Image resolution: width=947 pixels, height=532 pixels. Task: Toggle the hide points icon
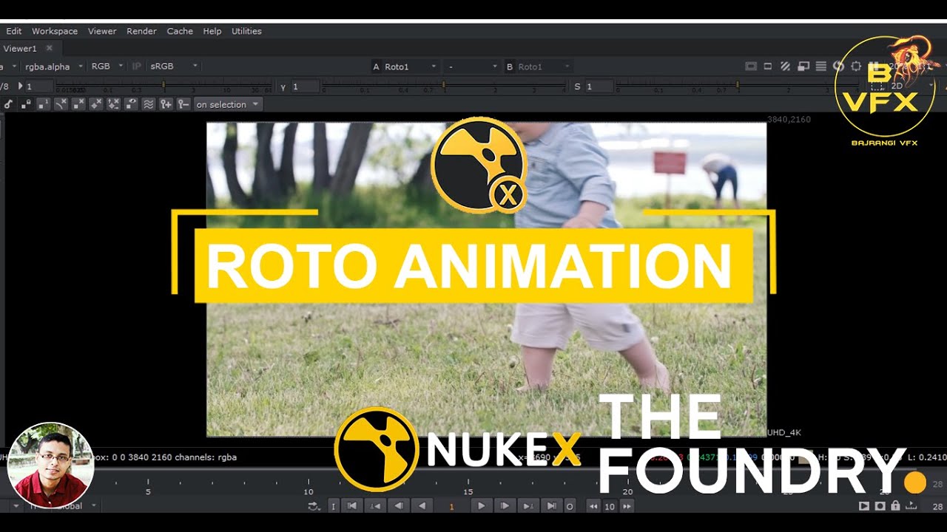click(78, 104)
